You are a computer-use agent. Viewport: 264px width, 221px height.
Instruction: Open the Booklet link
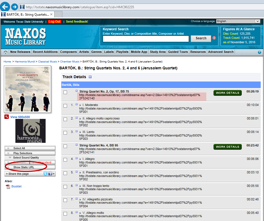16,186
